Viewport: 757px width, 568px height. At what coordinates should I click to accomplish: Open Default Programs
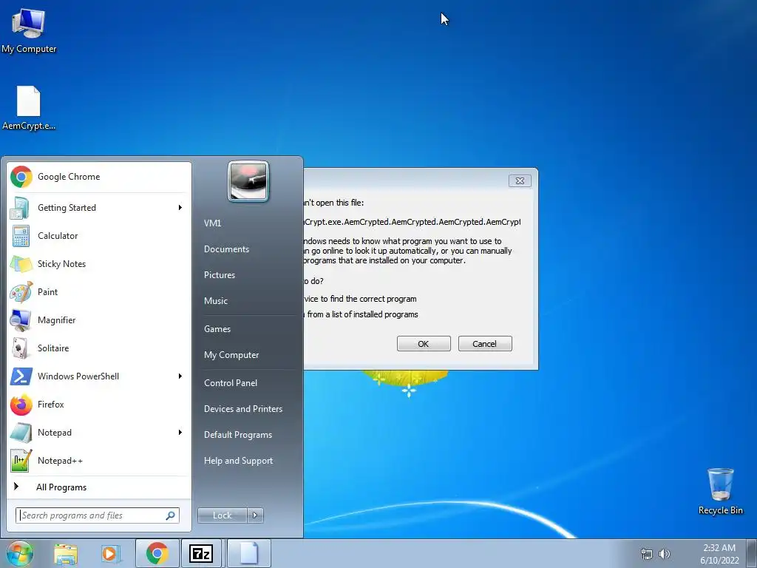click(x=238, y=435)
